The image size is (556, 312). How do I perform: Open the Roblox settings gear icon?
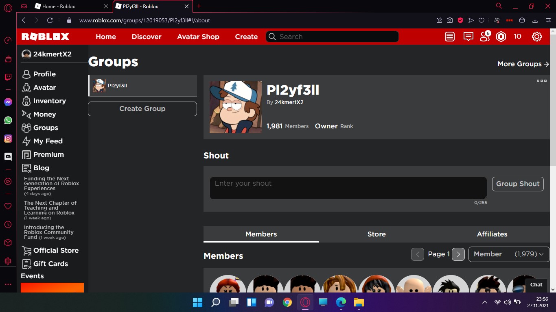coord(537,37)
